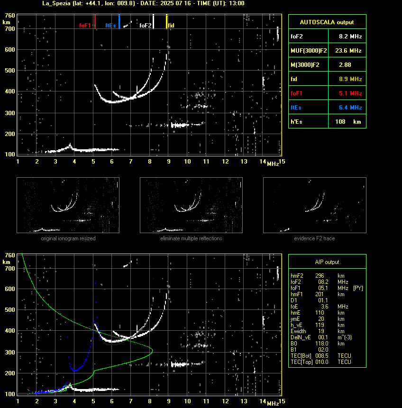
Task: Select the MUF(3000)F2 value 23.6 MHz
Action: pos(348,51)
